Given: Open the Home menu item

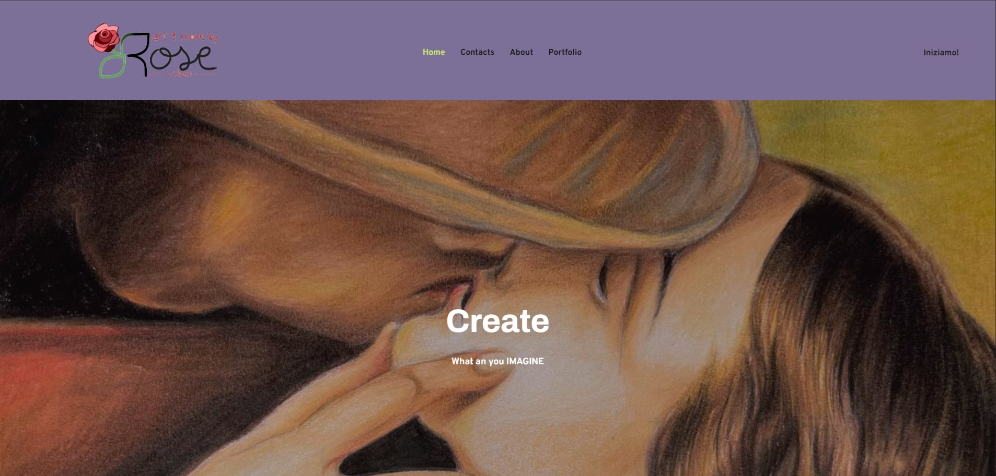Looking at the screenshot, I should click(434, 52).
